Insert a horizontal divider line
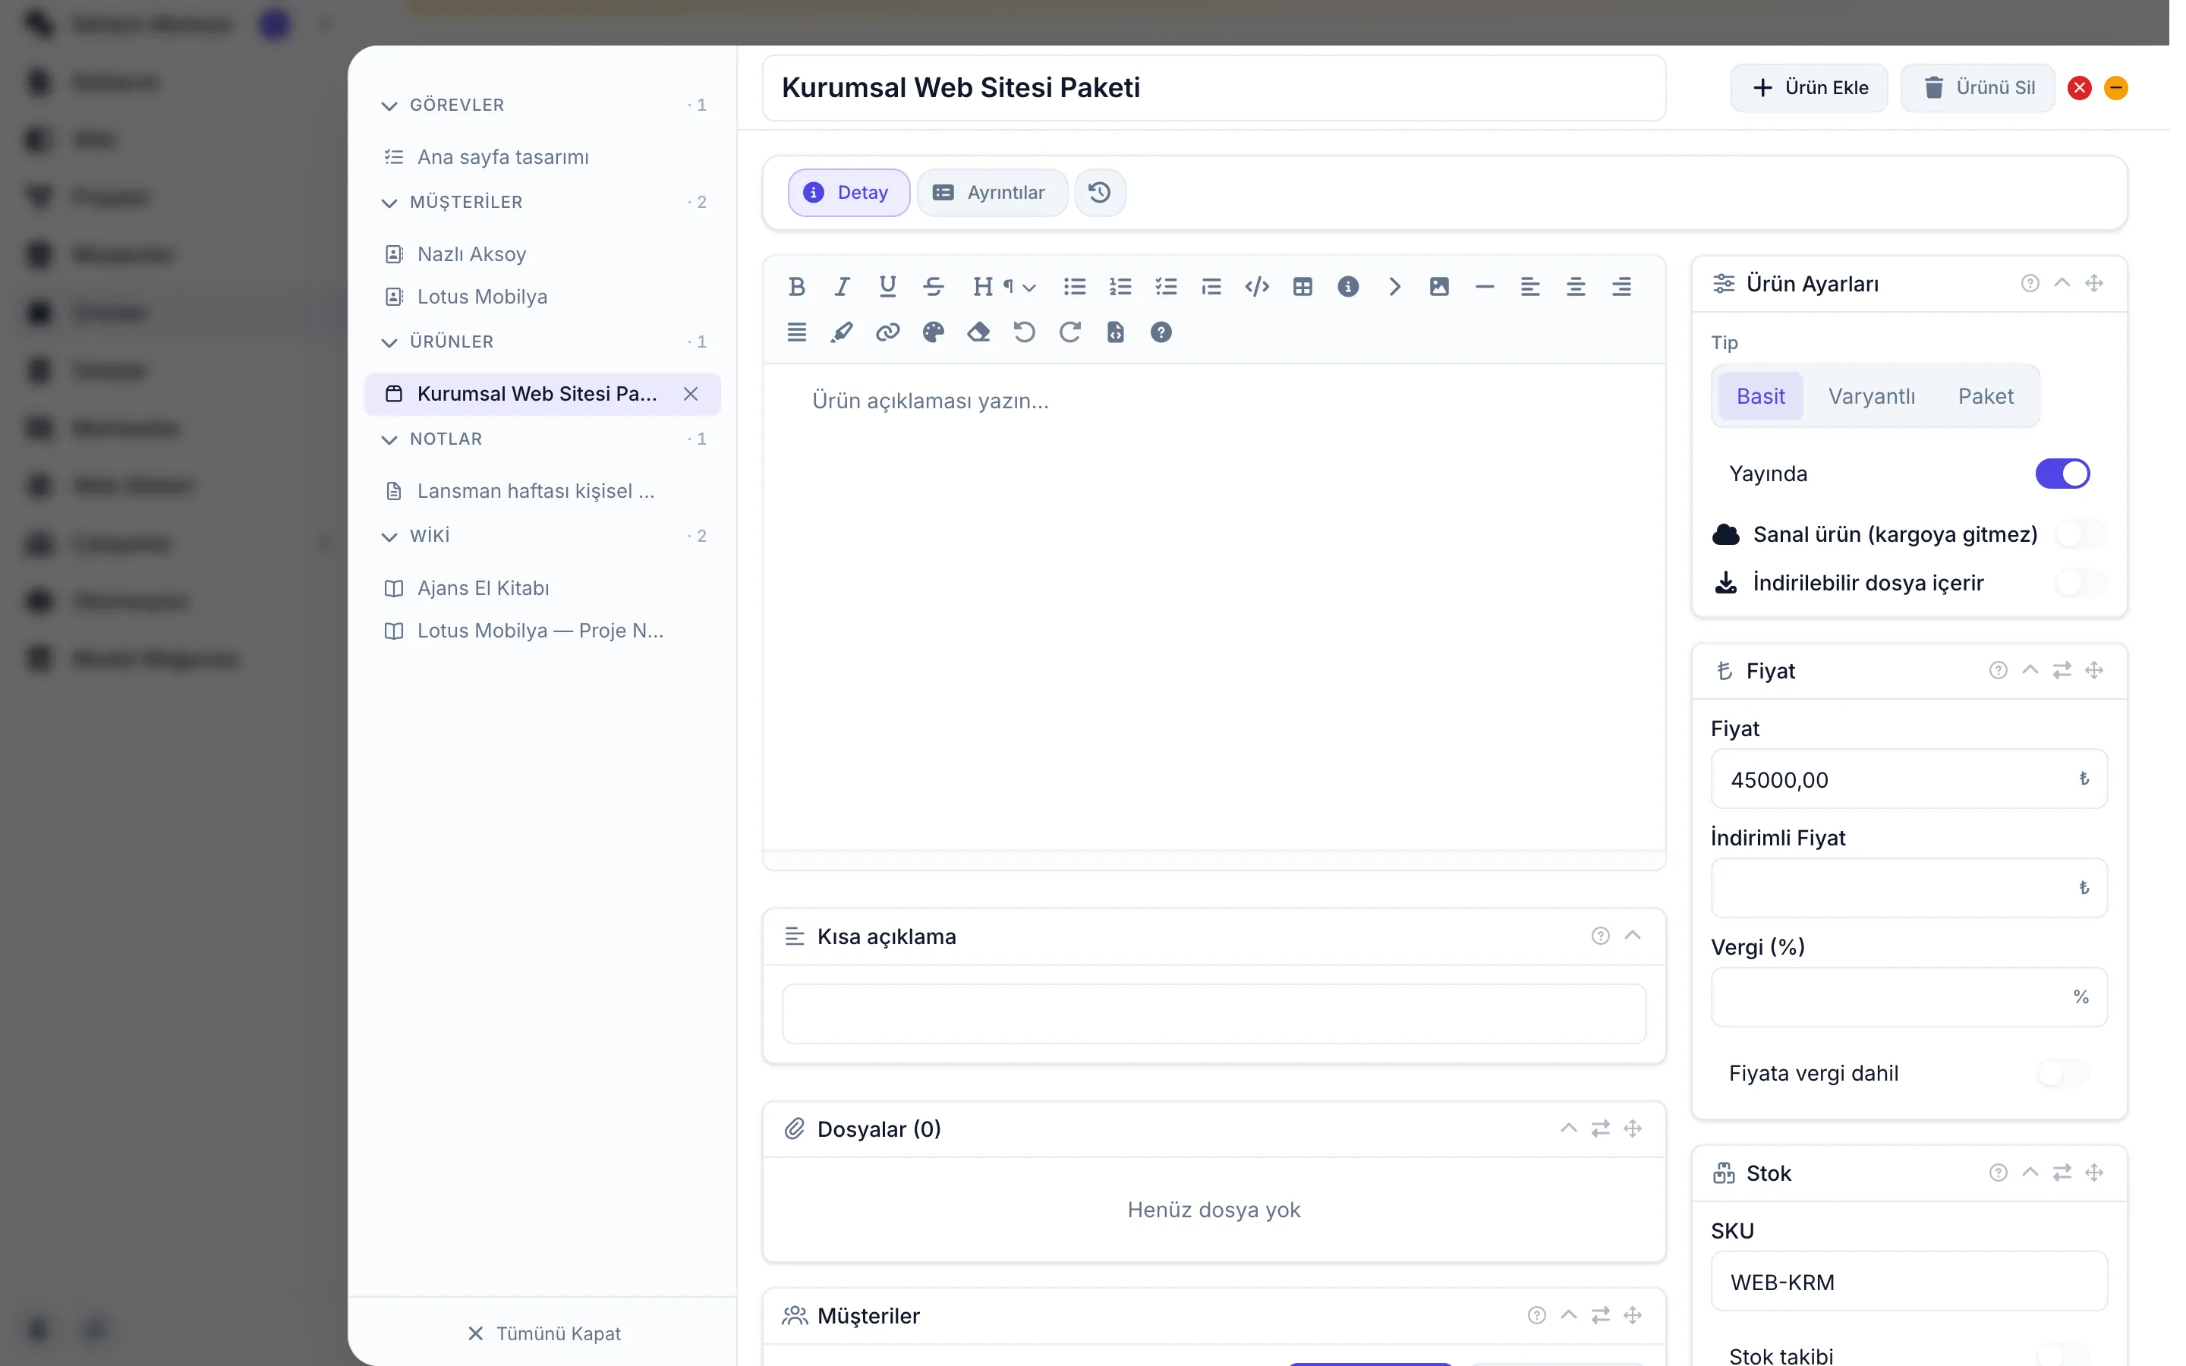Screen dimensions: 2186x1366 click(1484, 286)
